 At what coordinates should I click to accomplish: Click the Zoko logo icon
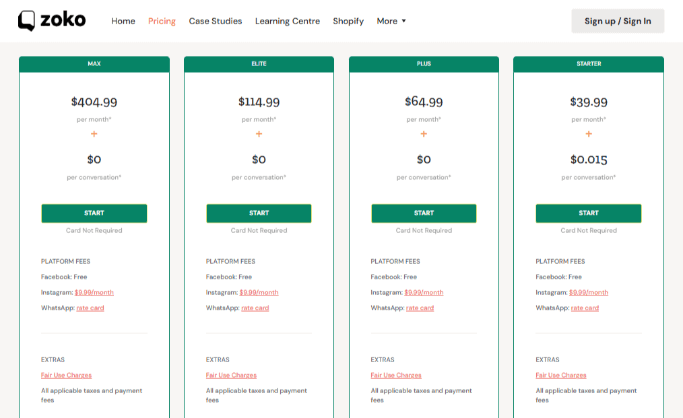click(27, 20)
